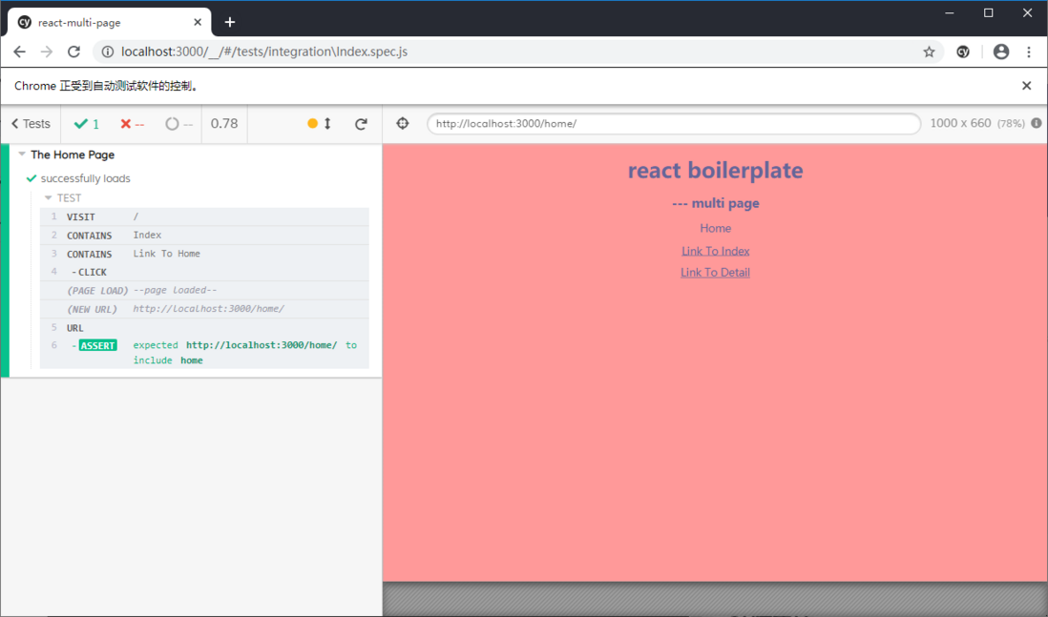Viewport: 1048px width, 617px height.
Task: Open the Chrome profile avatar icon
Action: click(x=1000, y=51)
